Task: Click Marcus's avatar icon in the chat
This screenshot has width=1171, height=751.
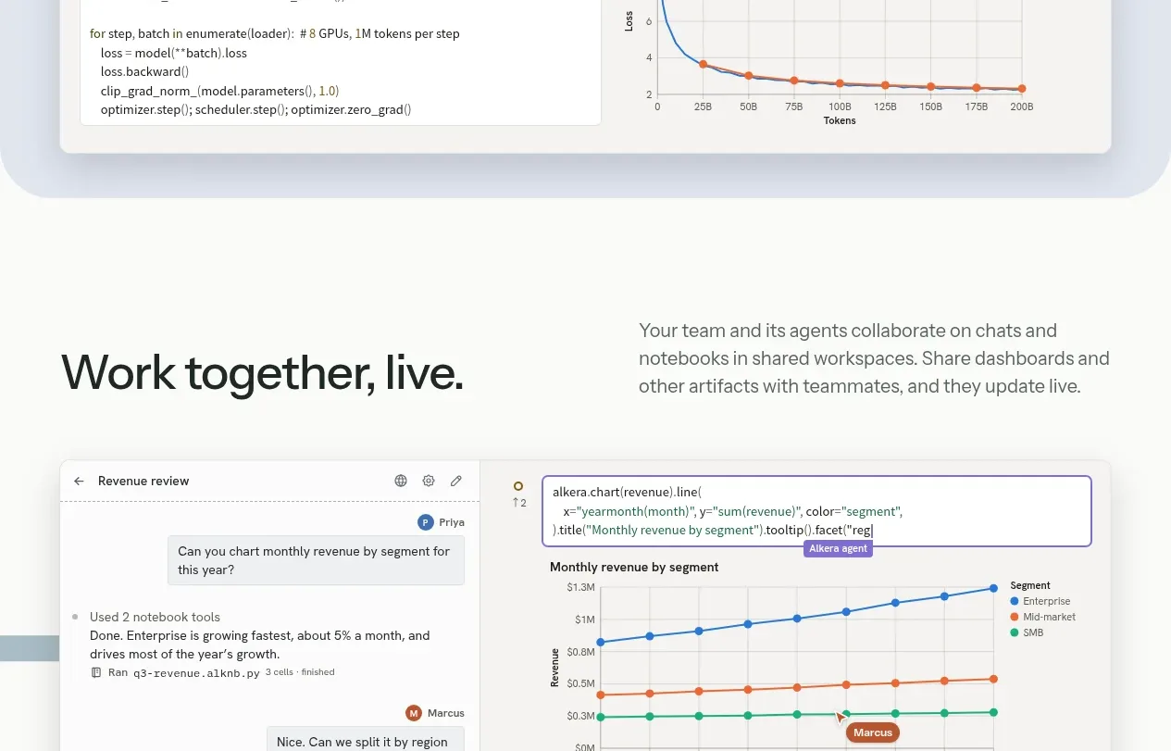Action: point(414,713)
